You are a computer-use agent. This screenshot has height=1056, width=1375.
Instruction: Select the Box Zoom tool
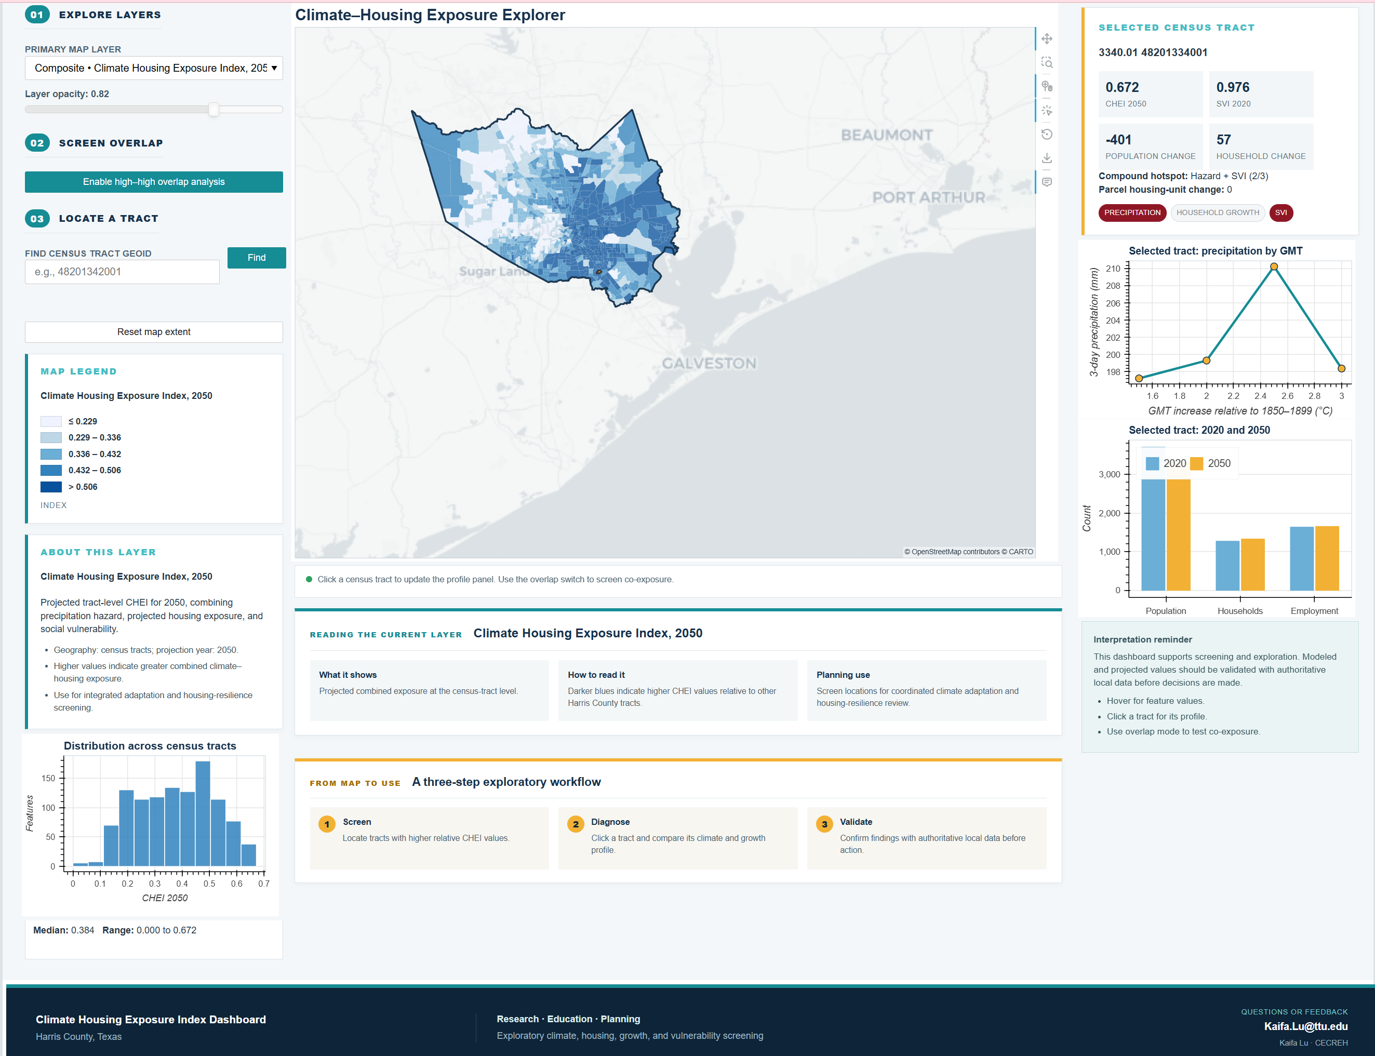pyautogui.click(x=1046, y=63)
